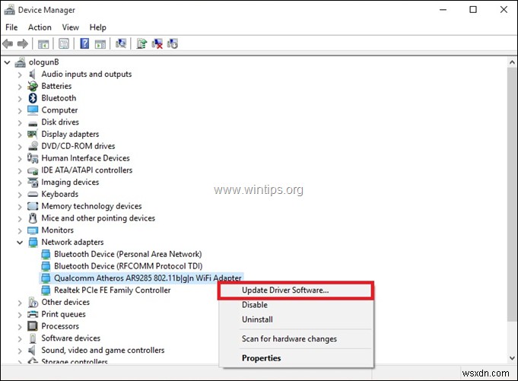Expand the Computer category

[20, 111]
